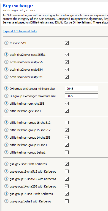
Task: Toggle gss-group14-sha1 with Kerberos checkbox
Action: coord(67,194)
